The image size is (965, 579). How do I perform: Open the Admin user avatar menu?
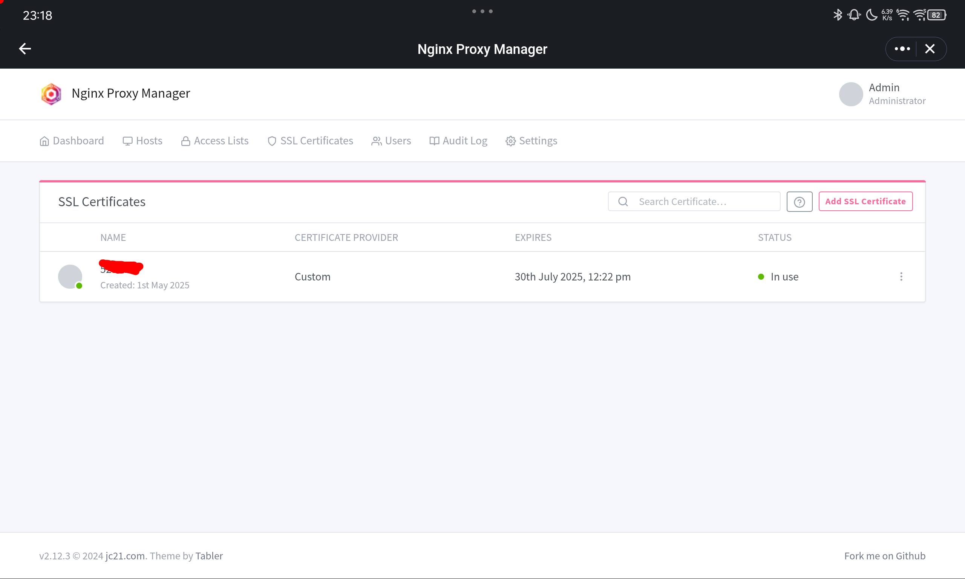pos(851,94)
